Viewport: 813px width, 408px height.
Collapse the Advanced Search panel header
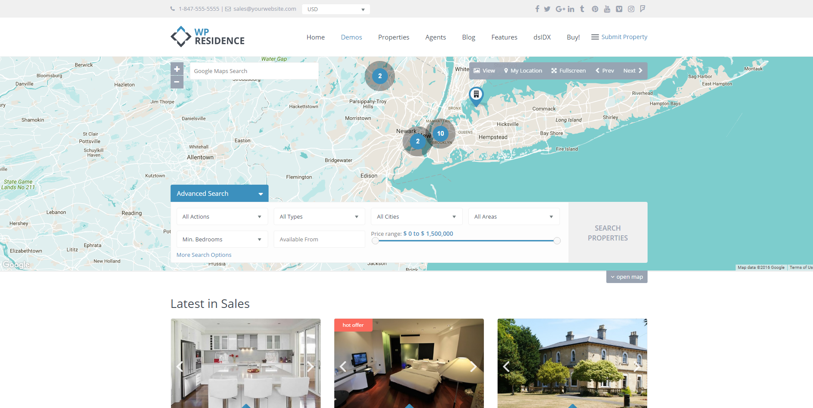220,193
